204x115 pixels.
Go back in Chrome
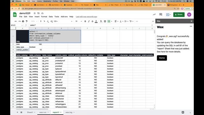pos(12,9)
